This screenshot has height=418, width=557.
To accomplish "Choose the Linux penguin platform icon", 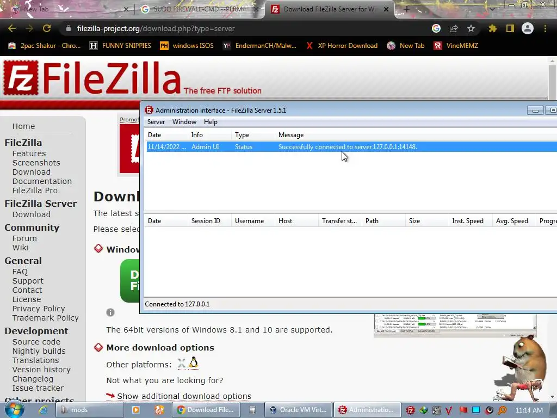I will coord(193,363).
